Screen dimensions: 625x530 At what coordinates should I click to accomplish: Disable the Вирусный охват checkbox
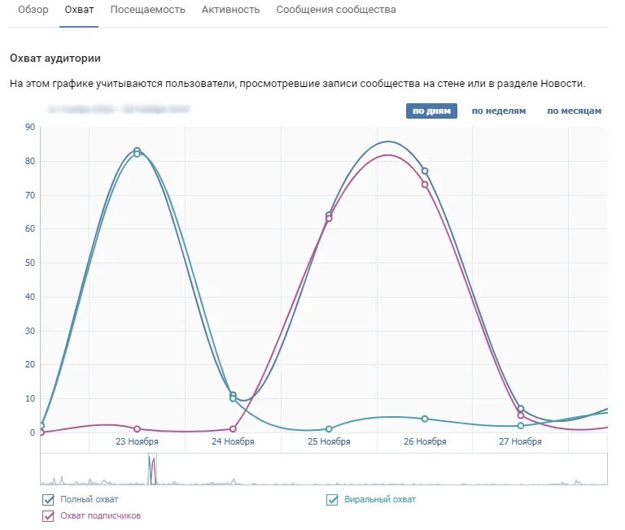click(332, 500)
